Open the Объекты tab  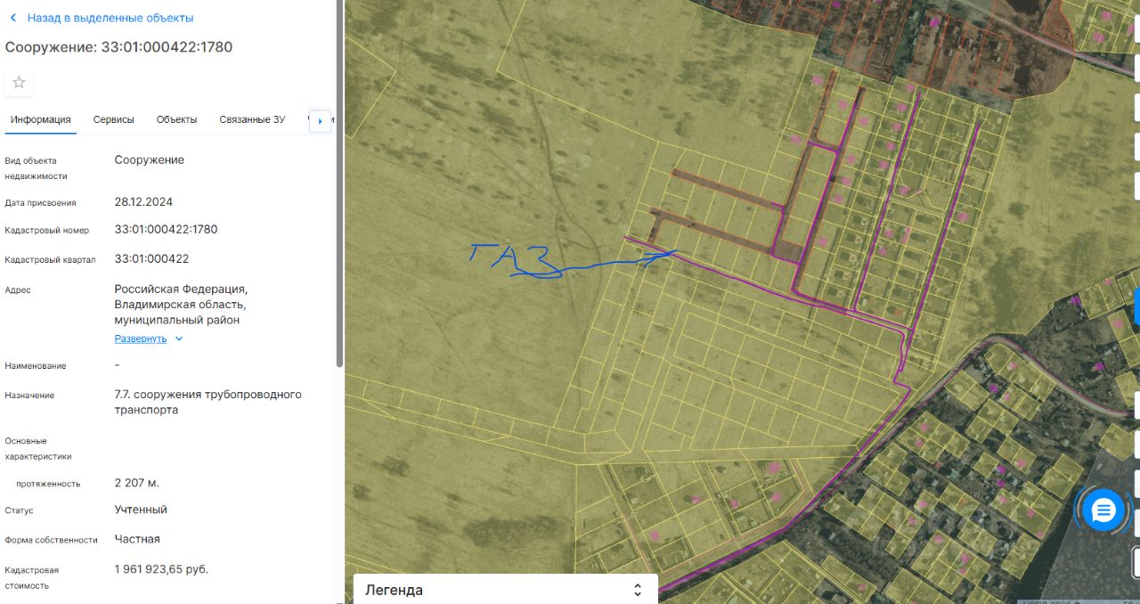click(176, 119)
